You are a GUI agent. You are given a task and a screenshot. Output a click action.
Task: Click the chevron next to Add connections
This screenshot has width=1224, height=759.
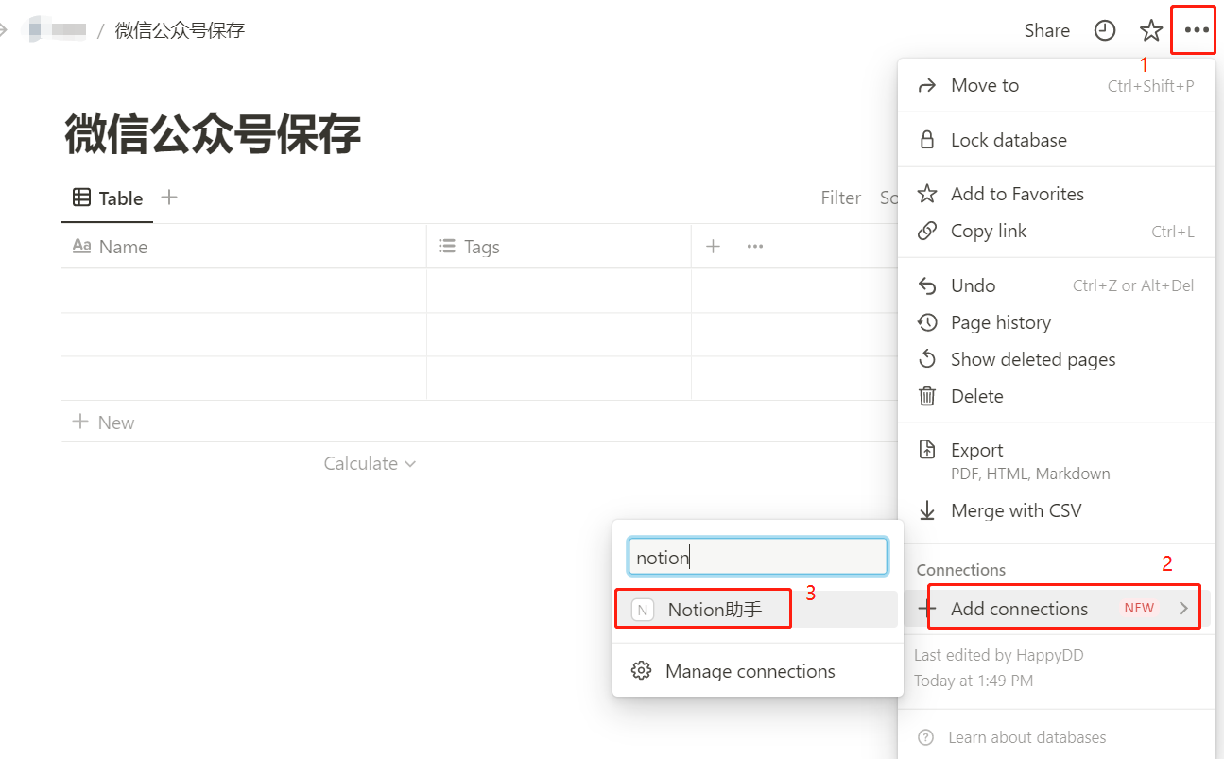coord(1183,609)
